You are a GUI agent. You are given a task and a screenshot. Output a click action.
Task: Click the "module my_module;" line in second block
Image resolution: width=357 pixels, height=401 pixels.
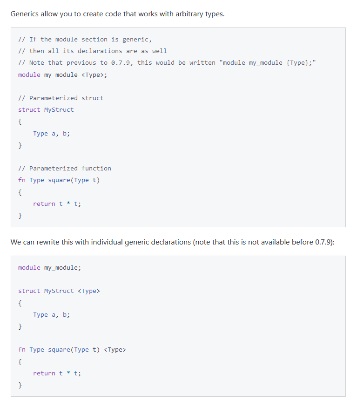pos(49,268)
